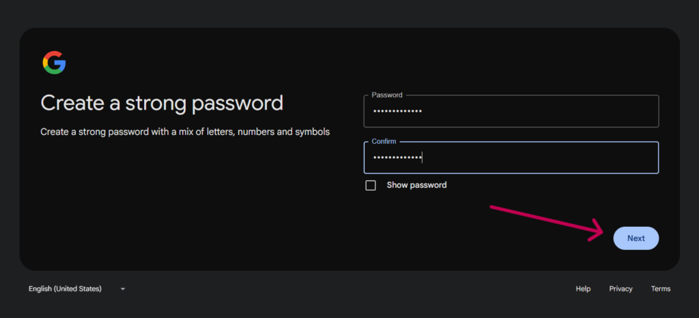This screenshot has width=699, height=318.
Task: Click the password mix description text
Action: click(x=185, y=131)
